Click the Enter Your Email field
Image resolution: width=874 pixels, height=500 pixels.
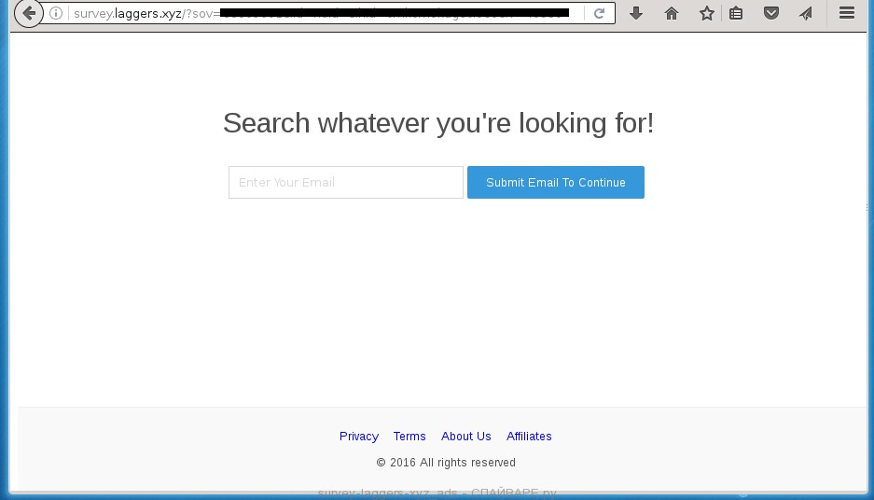click(345, 183)
